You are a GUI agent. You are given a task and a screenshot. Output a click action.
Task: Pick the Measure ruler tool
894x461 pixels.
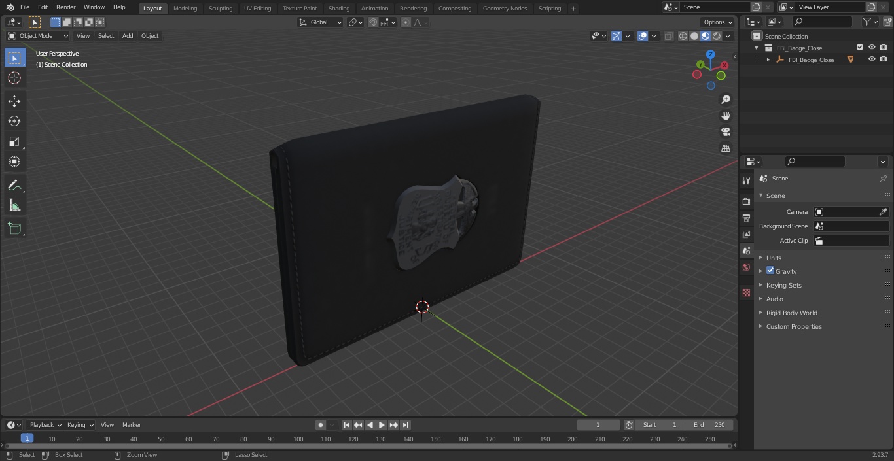[x=14, y=206]
